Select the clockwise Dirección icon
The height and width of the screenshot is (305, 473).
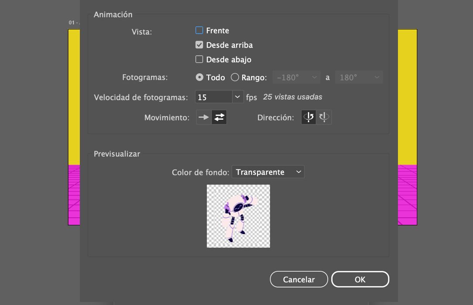pos(324,117)
